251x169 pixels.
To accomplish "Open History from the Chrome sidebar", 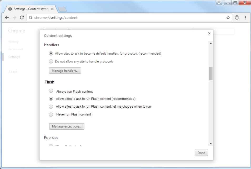I will [x=14, y=41].
